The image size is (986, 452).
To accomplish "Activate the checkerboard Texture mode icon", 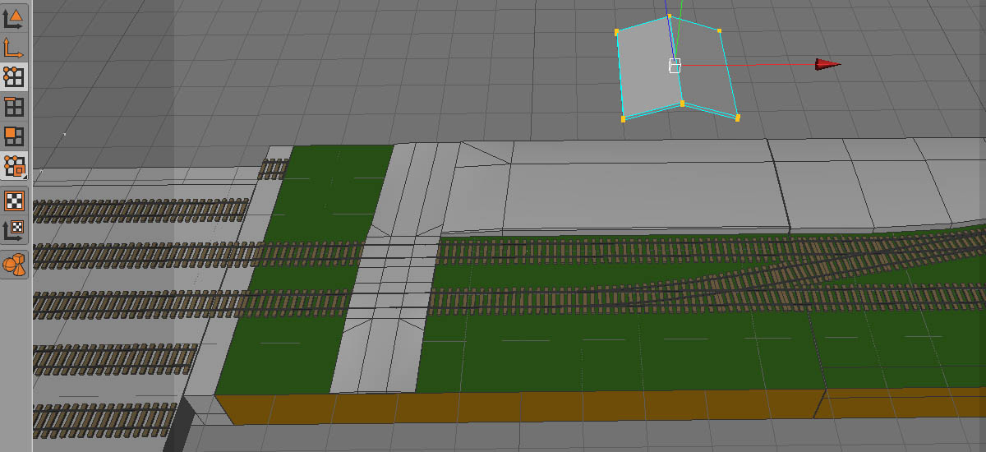I will (x=14, y=201).
